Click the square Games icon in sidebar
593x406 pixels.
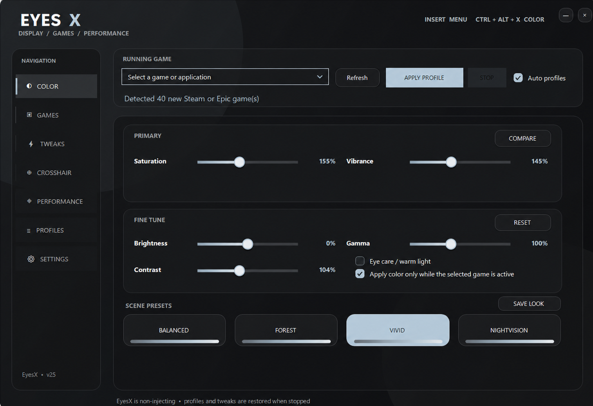tap(29, 115)
